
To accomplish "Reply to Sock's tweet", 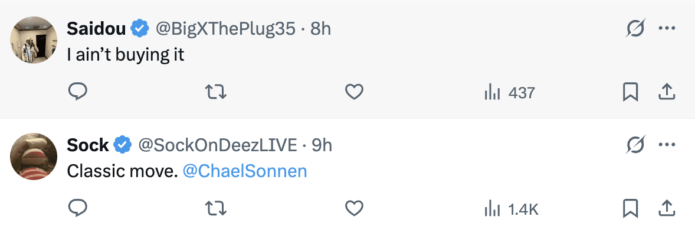I will point(77,208).
